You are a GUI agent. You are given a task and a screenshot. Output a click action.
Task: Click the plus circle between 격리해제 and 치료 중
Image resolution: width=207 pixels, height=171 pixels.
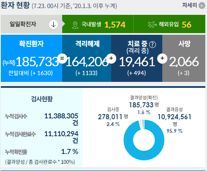coord(111,58)
